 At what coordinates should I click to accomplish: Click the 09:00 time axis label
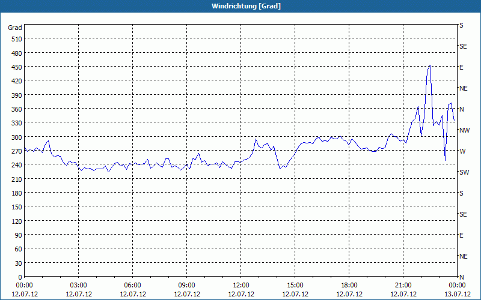pyautogui.click(x=186, y=286)
